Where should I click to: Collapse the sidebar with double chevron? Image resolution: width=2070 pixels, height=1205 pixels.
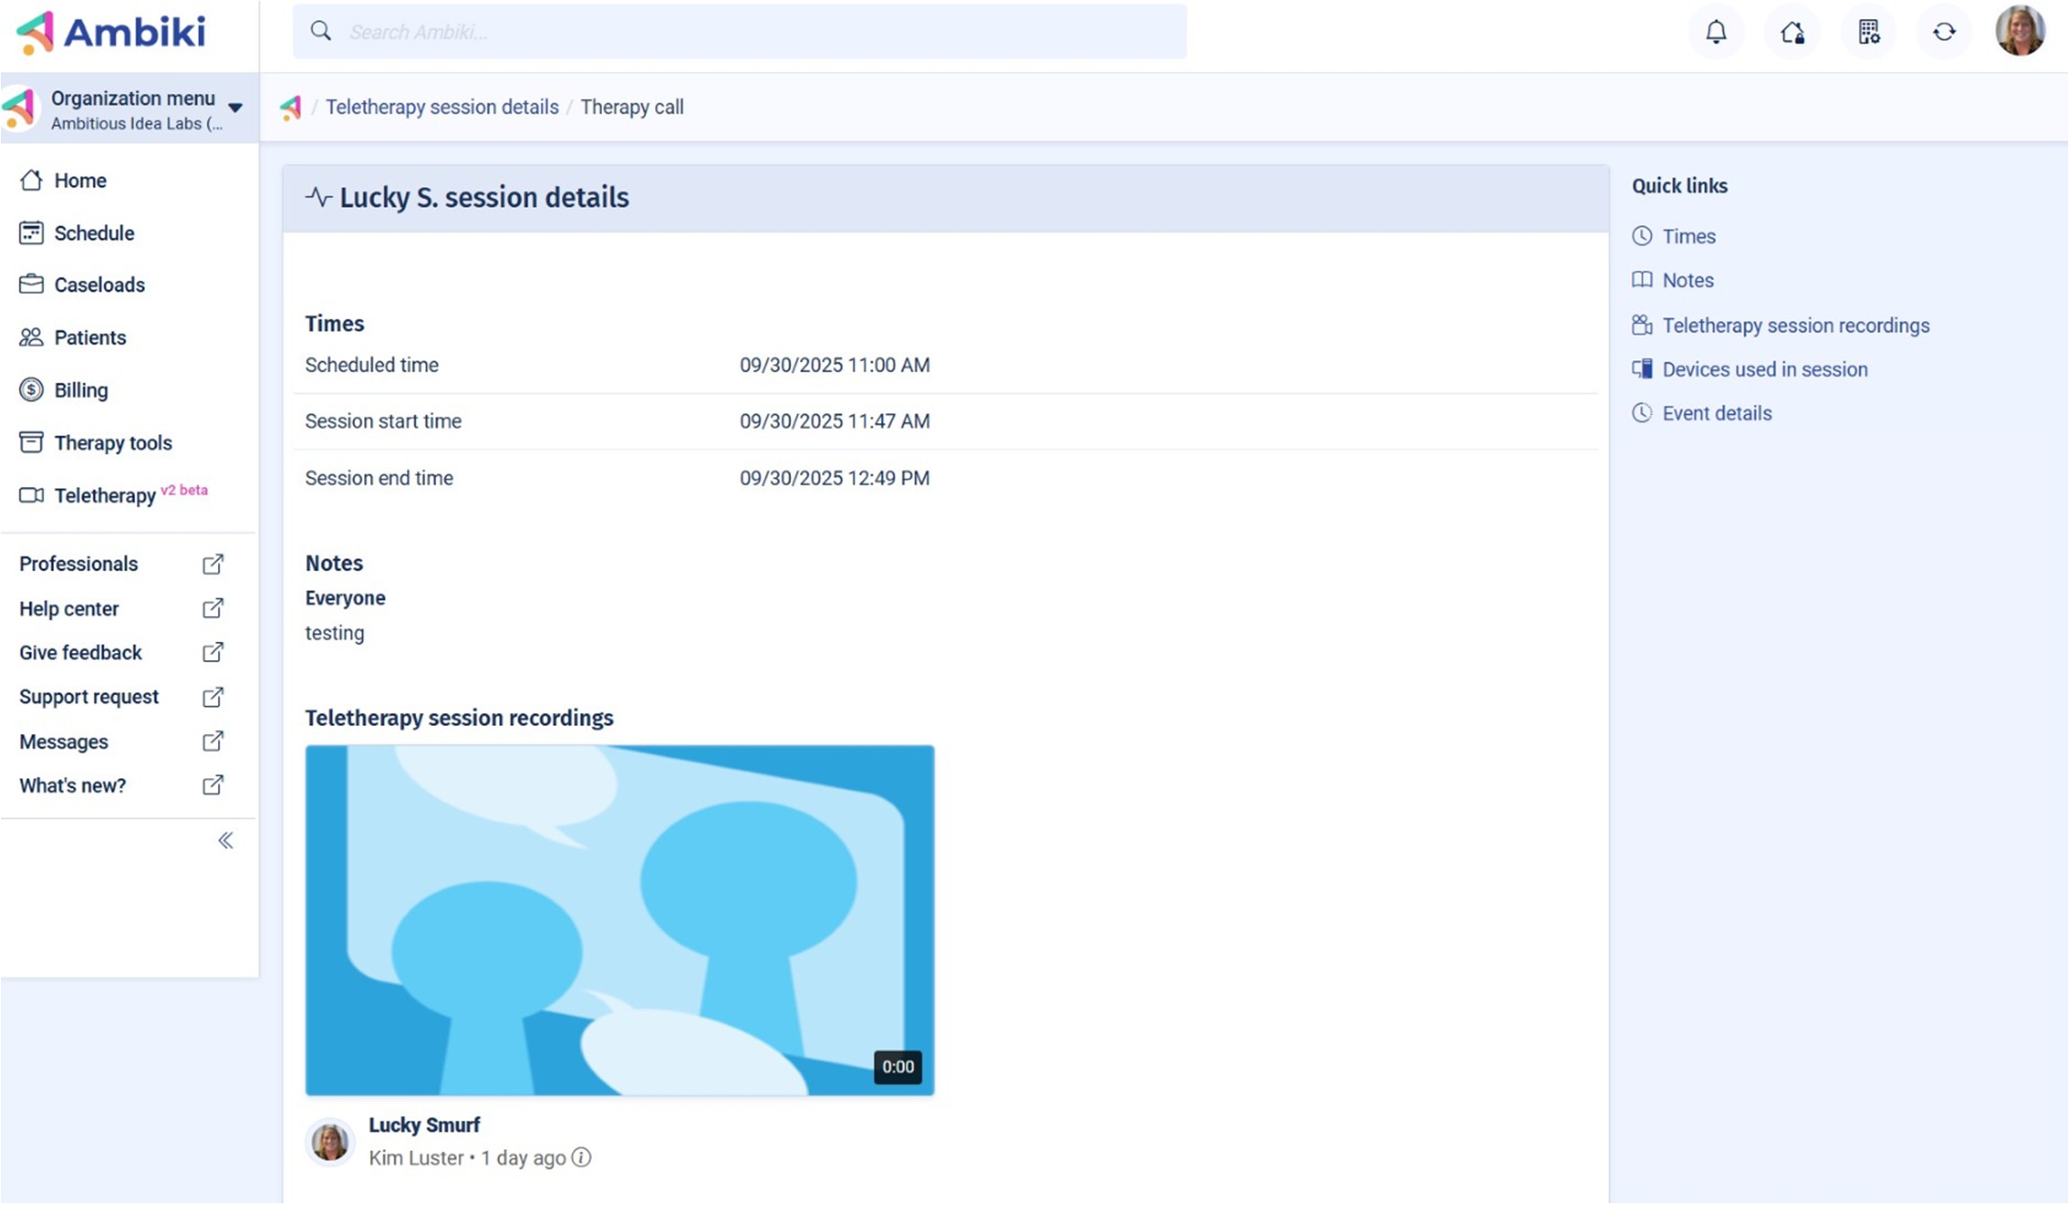click(225, 841)
